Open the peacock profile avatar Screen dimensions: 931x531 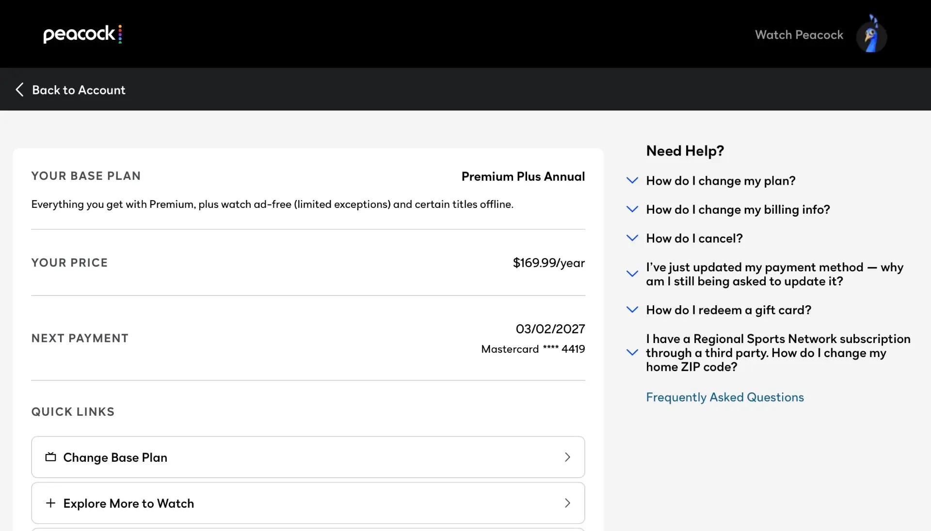click(x=871, y=35)
